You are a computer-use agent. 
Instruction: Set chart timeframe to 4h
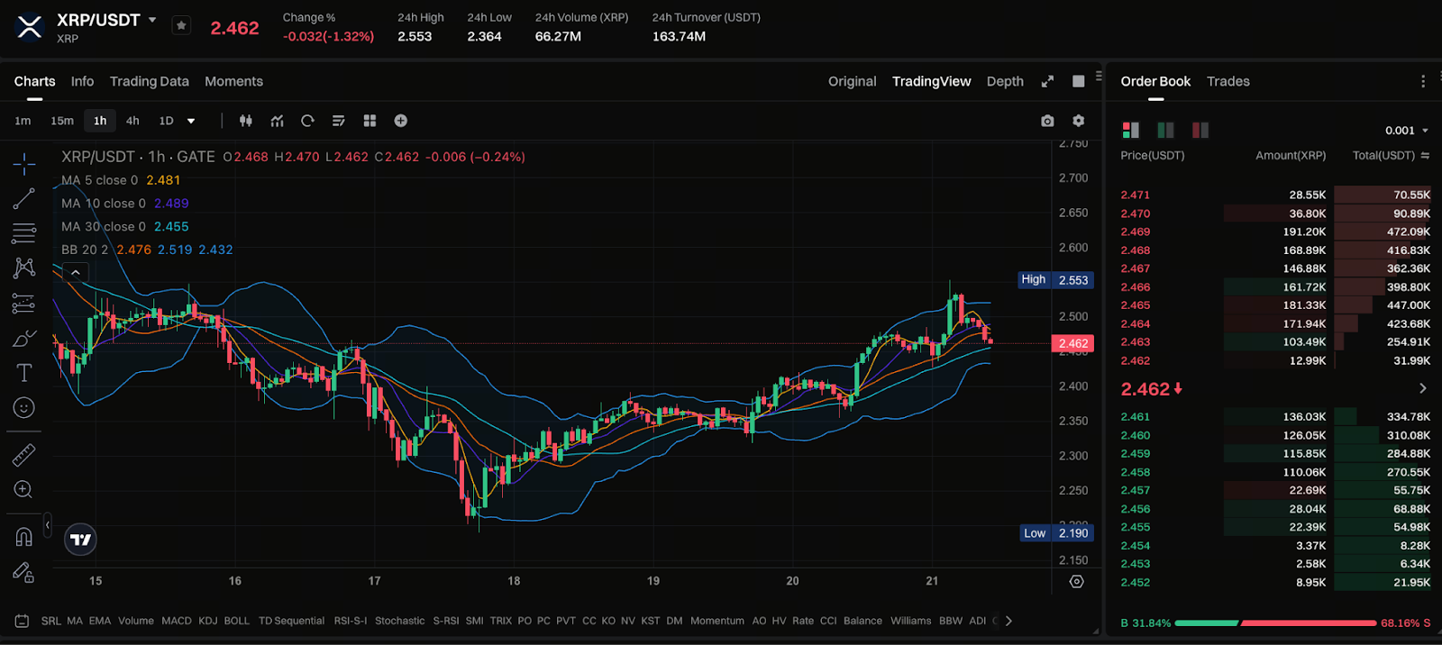132,121
